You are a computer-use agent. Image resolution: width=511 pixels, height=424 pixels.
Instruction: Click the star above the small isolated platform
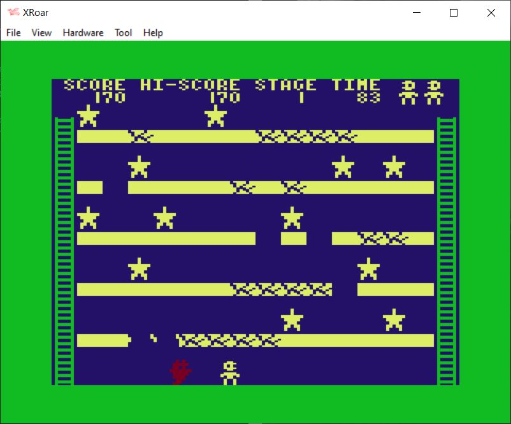292,218
